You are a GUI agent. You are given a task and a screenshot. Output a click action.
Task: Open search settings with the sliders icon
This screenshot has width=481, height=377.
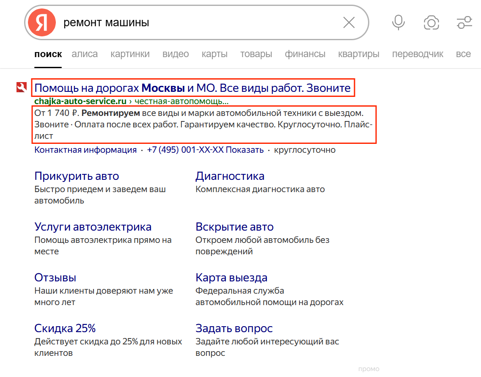click(x=464, y=22)
